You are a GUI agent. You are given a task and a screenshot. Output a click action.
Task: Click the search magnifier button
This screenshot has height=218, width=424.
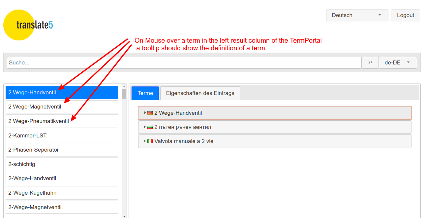pyautogui.click(x=370, y=62)
